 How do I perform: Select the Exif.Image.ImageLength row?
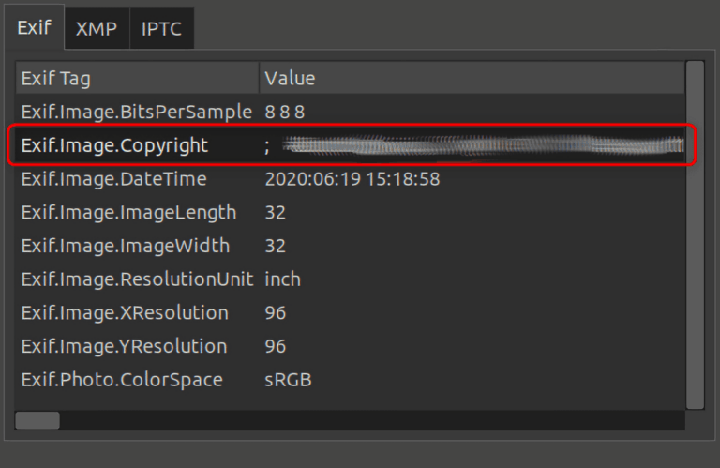(128, 213)
